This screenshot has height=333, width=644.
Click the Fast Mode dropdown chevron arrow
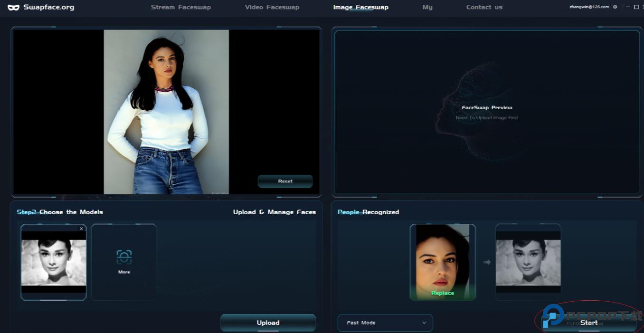tap(424, 323)
